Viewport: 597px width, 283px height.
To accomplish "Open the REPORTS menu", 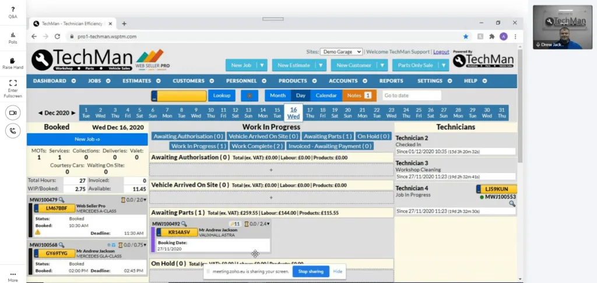I will click(x=391, y=81).
